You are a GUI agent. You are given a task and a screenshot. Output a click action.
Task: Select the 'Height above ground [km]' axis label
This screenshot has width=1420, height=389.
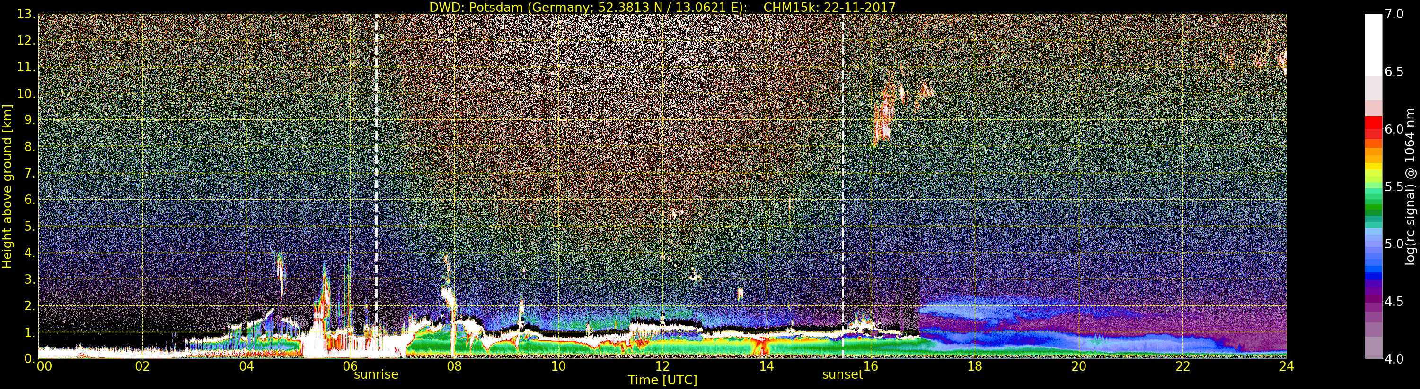click(x=7, y=186)
